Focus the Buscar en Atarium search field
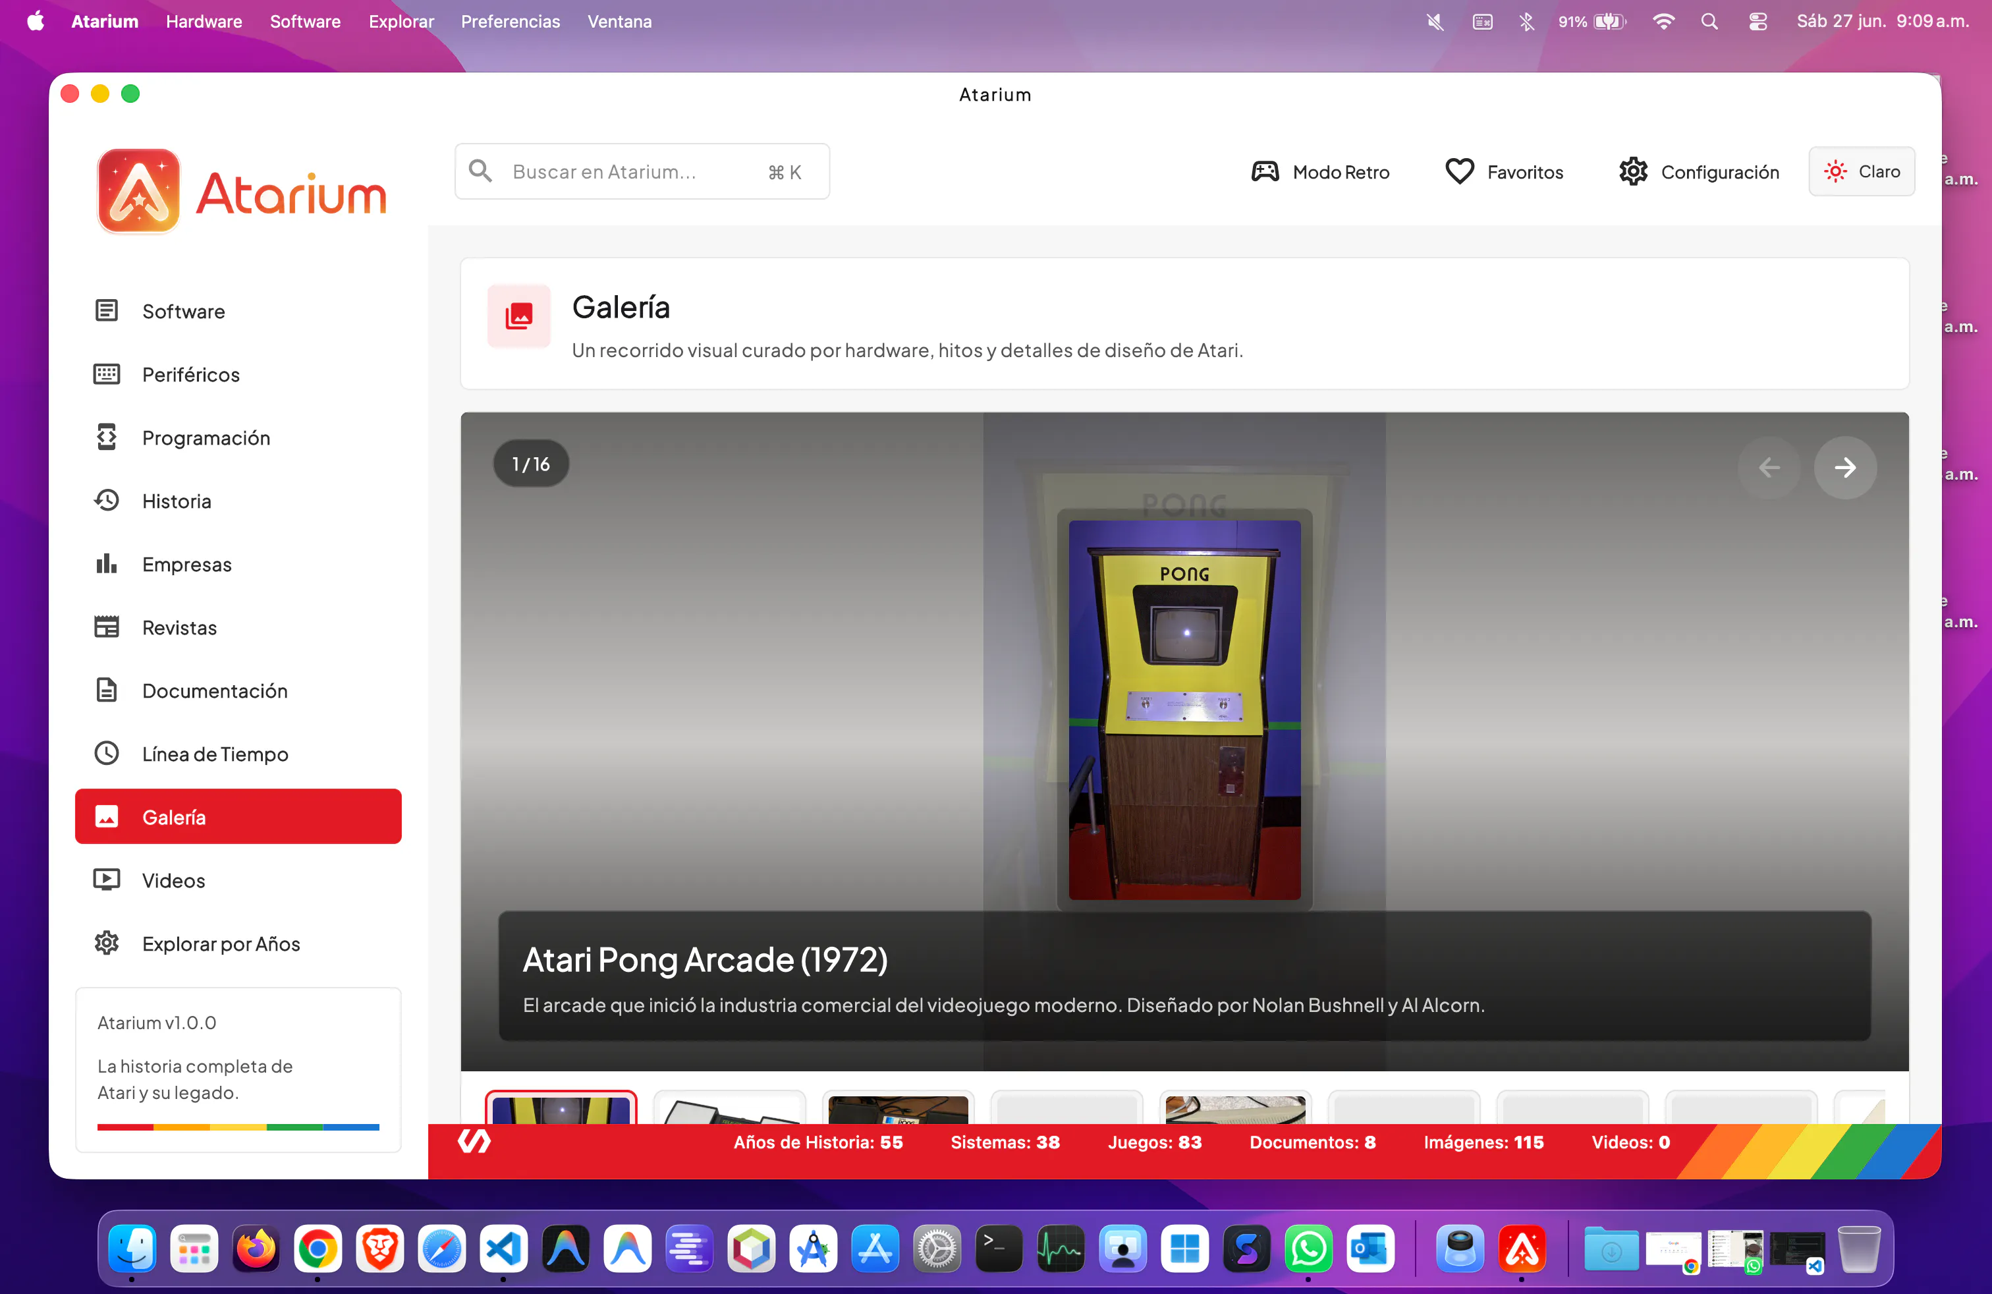The width and height of the screenshot is (1992, 1294). coord(642,171)
